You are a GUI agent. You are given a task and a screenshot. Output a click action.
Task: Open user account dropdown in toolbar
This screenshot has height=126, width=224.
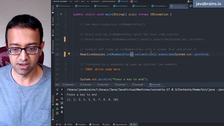point(189,1)
